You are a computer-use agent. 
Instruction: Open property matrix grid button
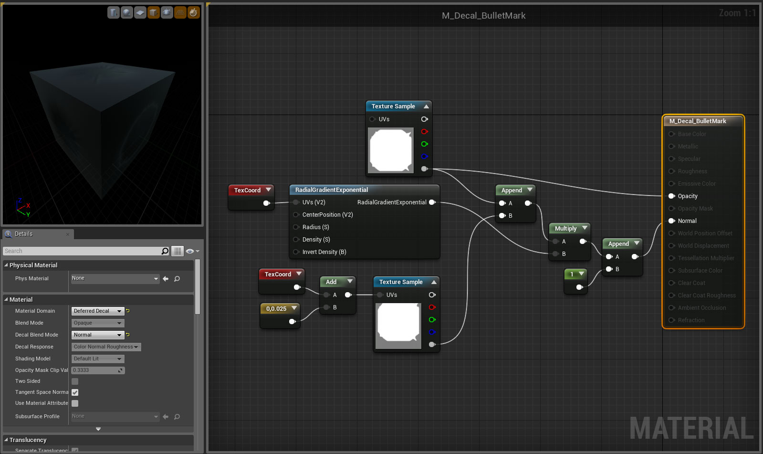178,251
